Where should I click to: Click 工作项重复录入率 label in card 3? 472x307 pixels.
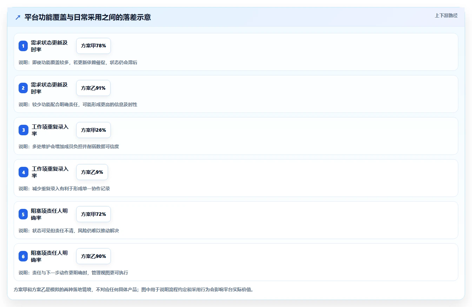click(x=50, y=130)
